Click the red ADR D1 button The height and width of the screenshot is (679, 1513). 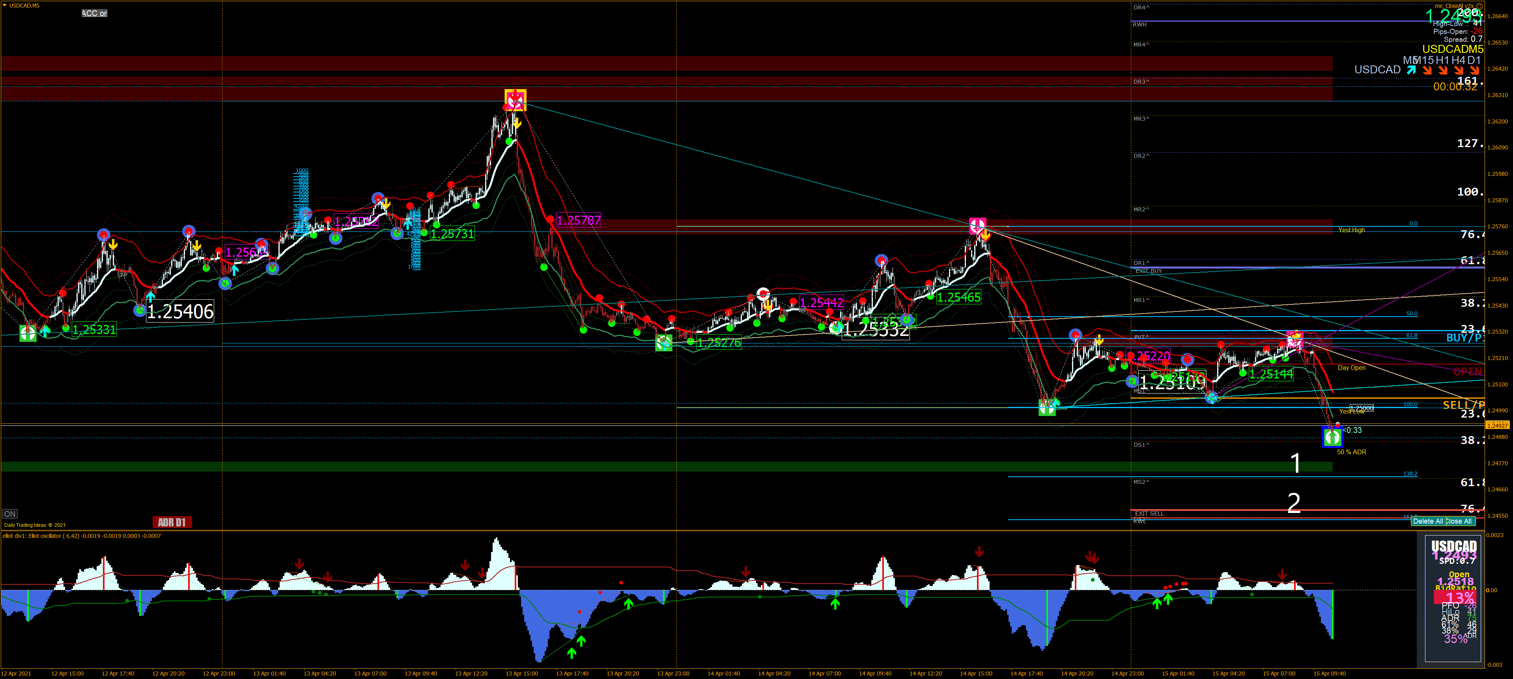pos(172,522)
